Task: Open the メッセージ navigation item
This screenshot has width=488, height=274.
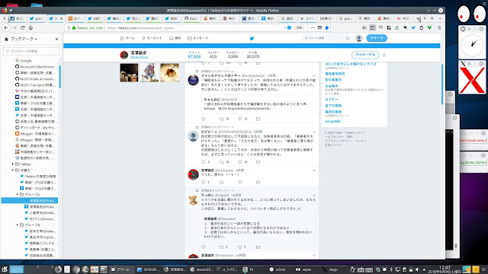Action: coord(198,38)
